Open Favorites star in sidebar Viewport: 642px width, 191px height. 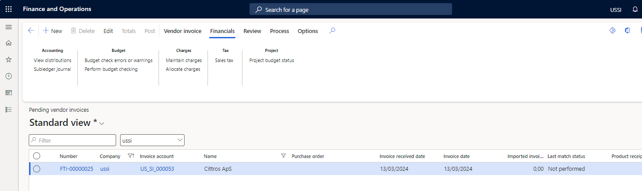click(x=8, y=59)
